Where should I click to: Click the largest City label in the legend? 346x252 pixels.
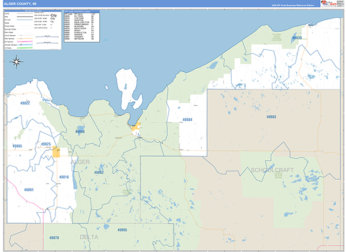[x=54, y=16]
